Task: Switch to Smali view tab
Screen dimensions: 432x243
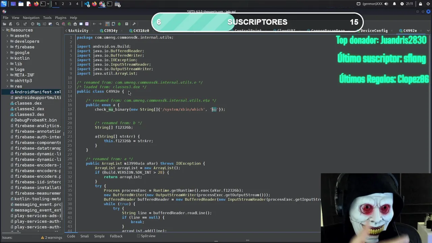Action: [84, 236]
